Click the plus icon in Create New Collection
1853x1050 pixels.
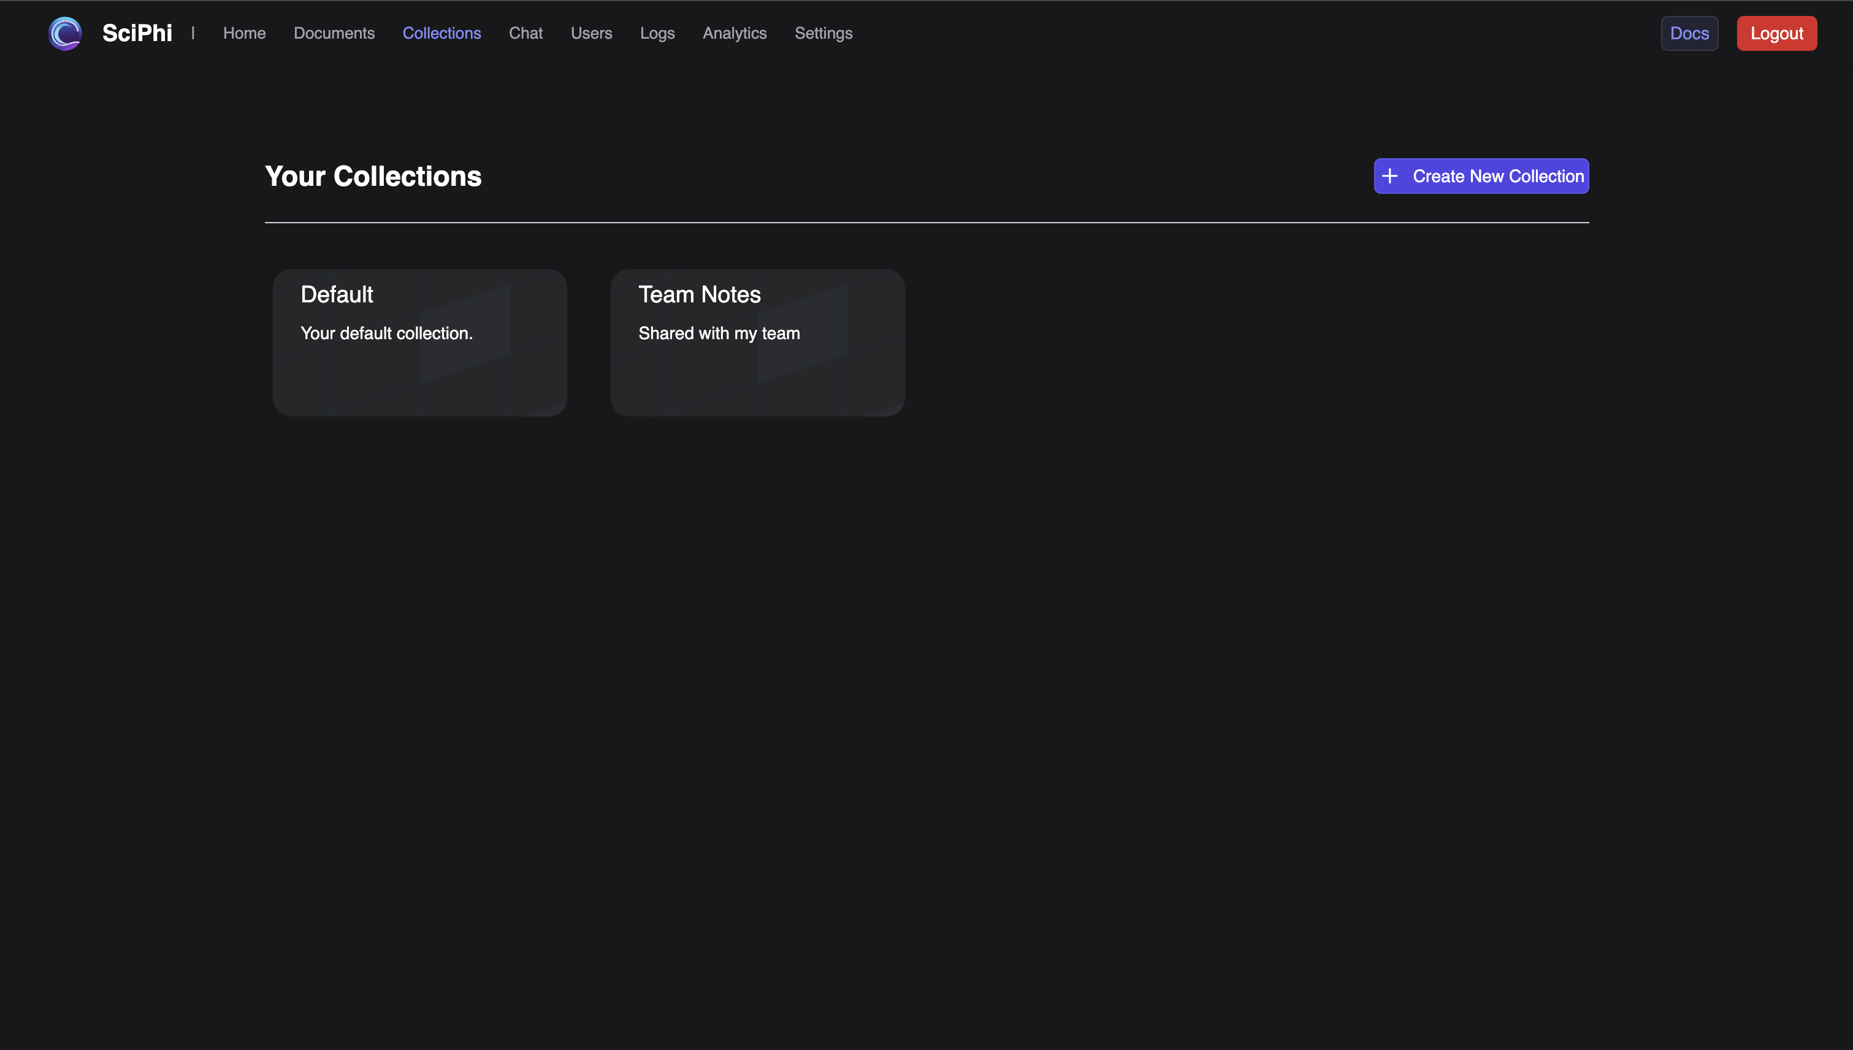[1390, 176]
